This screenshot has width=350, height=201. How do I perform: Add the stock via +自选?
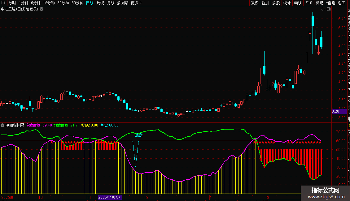tap(330, 3)
